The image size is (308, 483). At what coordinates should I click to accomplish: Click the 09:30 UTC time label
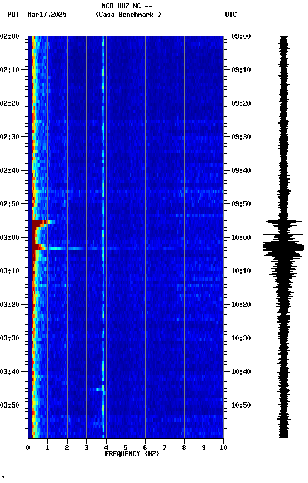(241, 137)
